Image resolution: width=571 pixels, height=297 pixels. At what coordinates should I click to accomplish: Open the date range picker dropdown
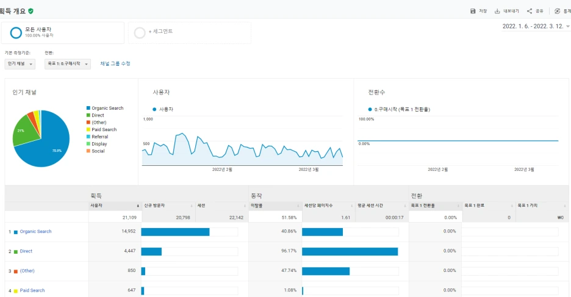[536, 26]
